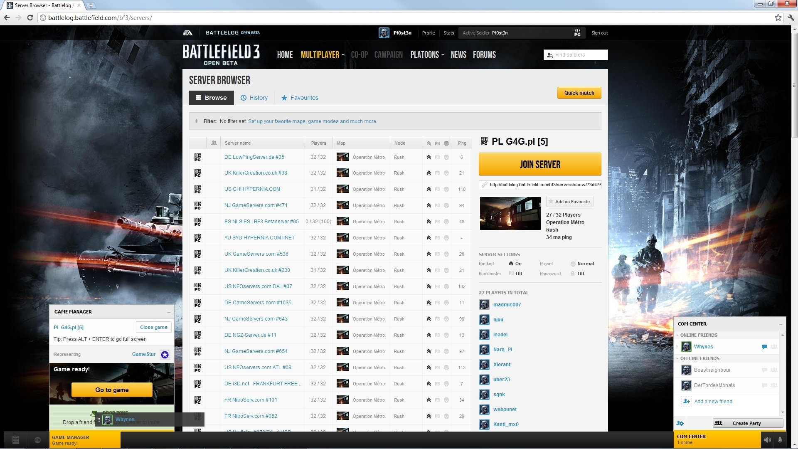Reload the page using browser refresh
The height and width of the screenshot is (449, 798).
tap(30, 17)
